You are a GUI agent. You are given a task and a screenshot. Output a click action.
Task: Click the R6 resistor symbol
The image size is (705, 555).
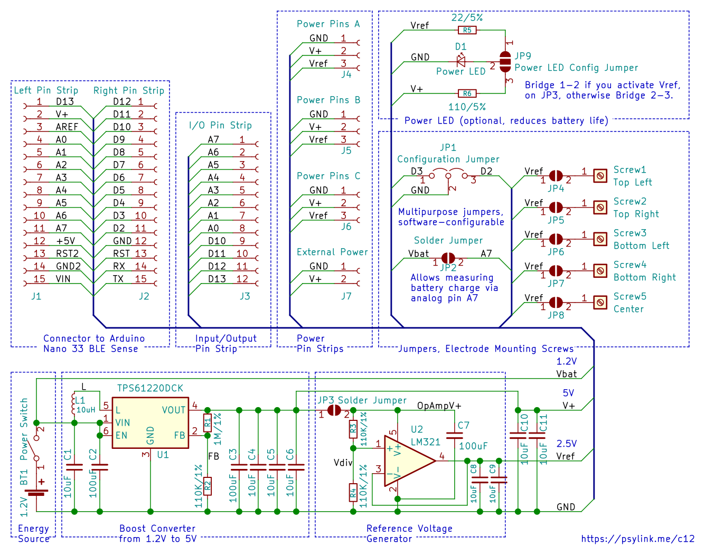coord(467,93)
